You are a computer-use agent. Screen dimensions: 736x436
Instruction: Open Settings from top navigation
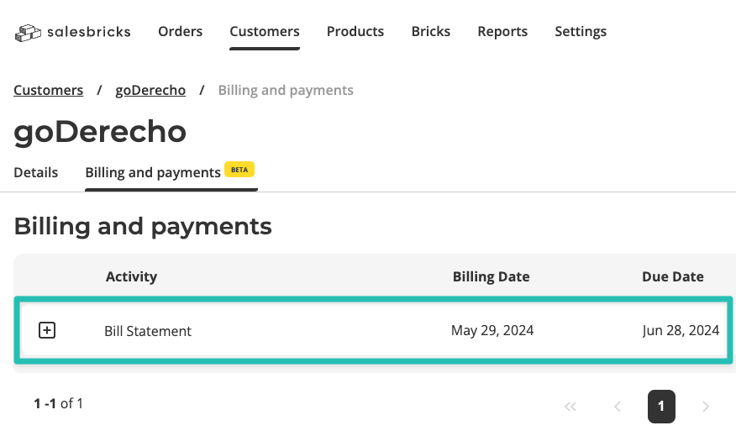pyautogui.click(x=581, y=31)
